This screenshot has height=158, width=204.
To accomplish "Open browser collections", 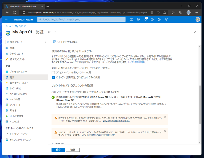I will [x=181, y=13].
